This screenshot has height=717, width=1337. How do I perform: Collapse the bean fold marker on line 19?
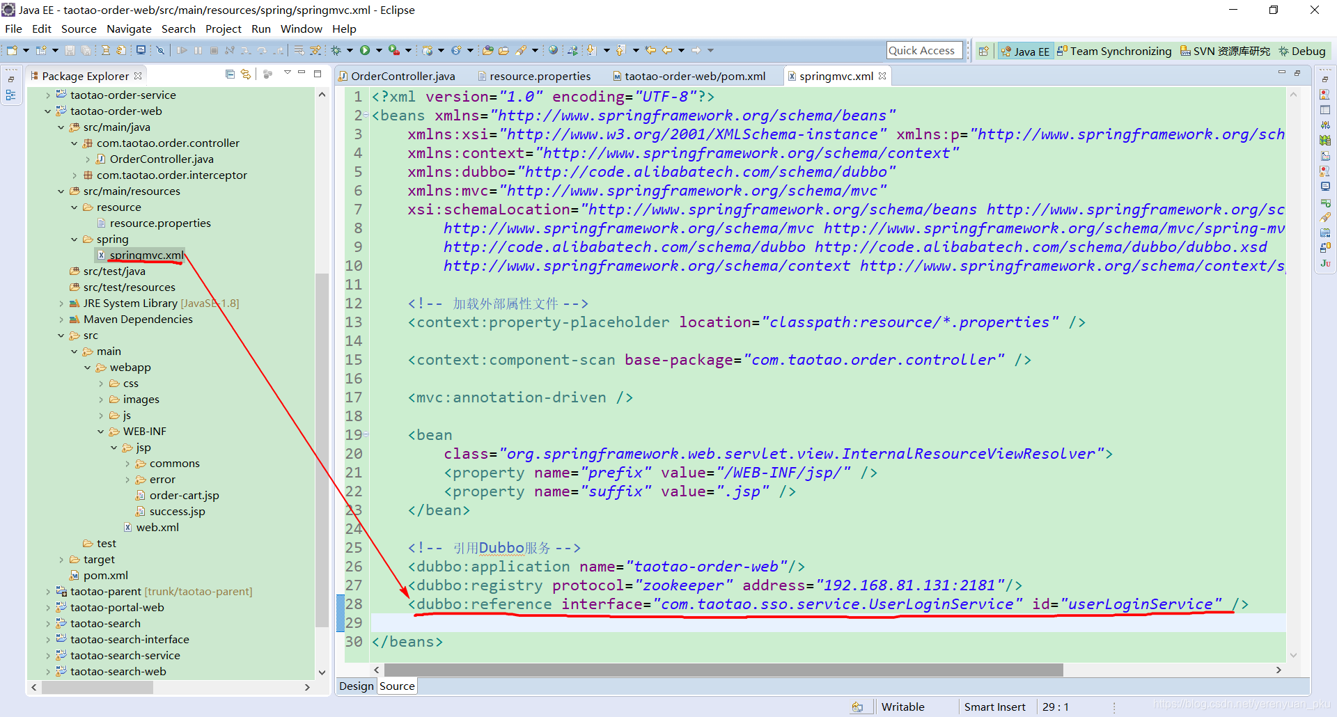click(x=366, y=434)
